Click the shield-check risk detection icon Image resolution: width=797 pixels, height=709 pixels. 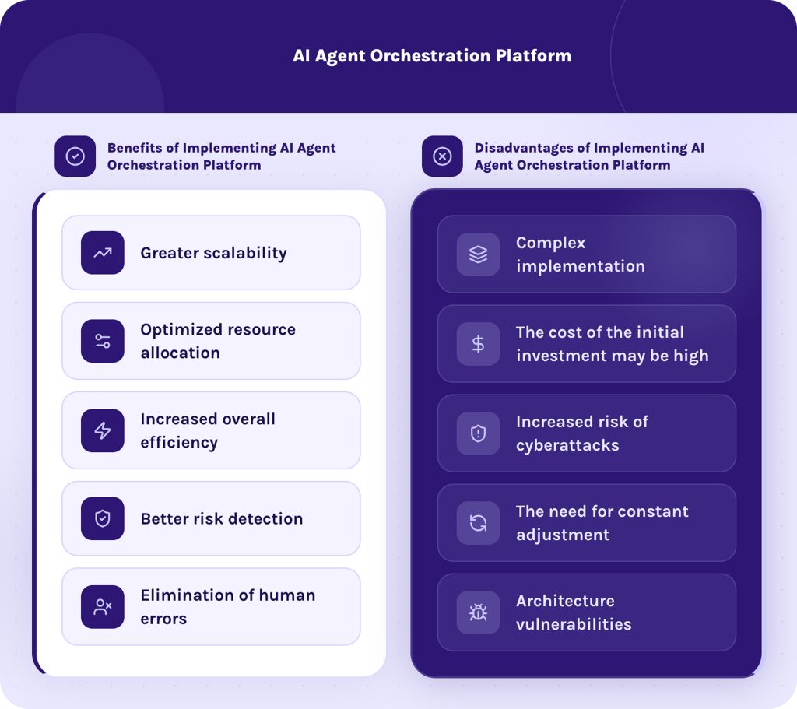tap(103, 518)
